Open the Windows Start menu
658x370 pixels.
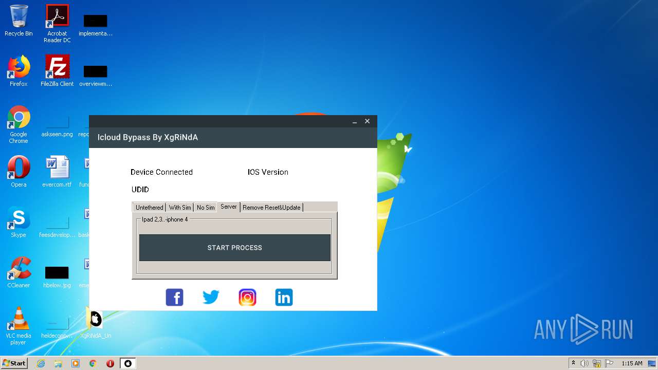click(14, 363)
